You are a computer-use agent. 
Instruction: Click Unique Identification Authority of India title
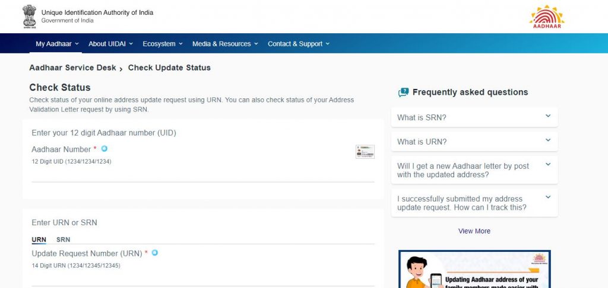[97, 12]
